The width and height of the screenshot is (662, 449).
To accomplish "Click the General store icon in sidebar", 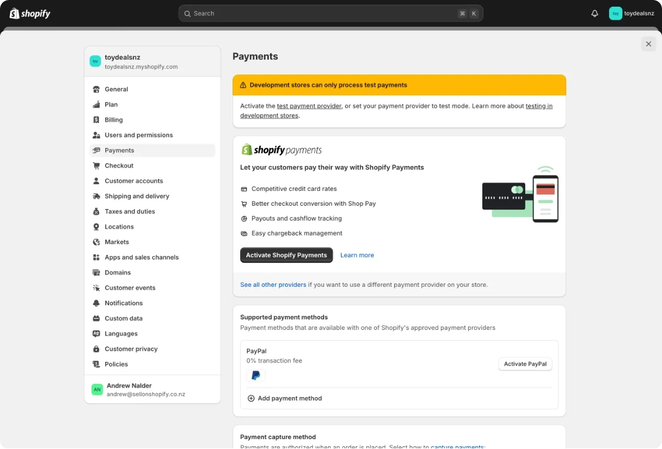I will 96,89.
